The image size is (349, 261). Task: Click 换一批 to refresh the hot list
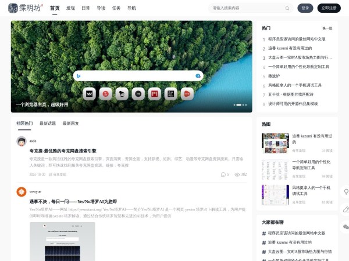click(x=327, y=28)
